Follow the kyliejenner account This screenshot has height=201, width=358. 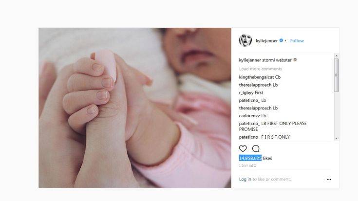[297, 40]
